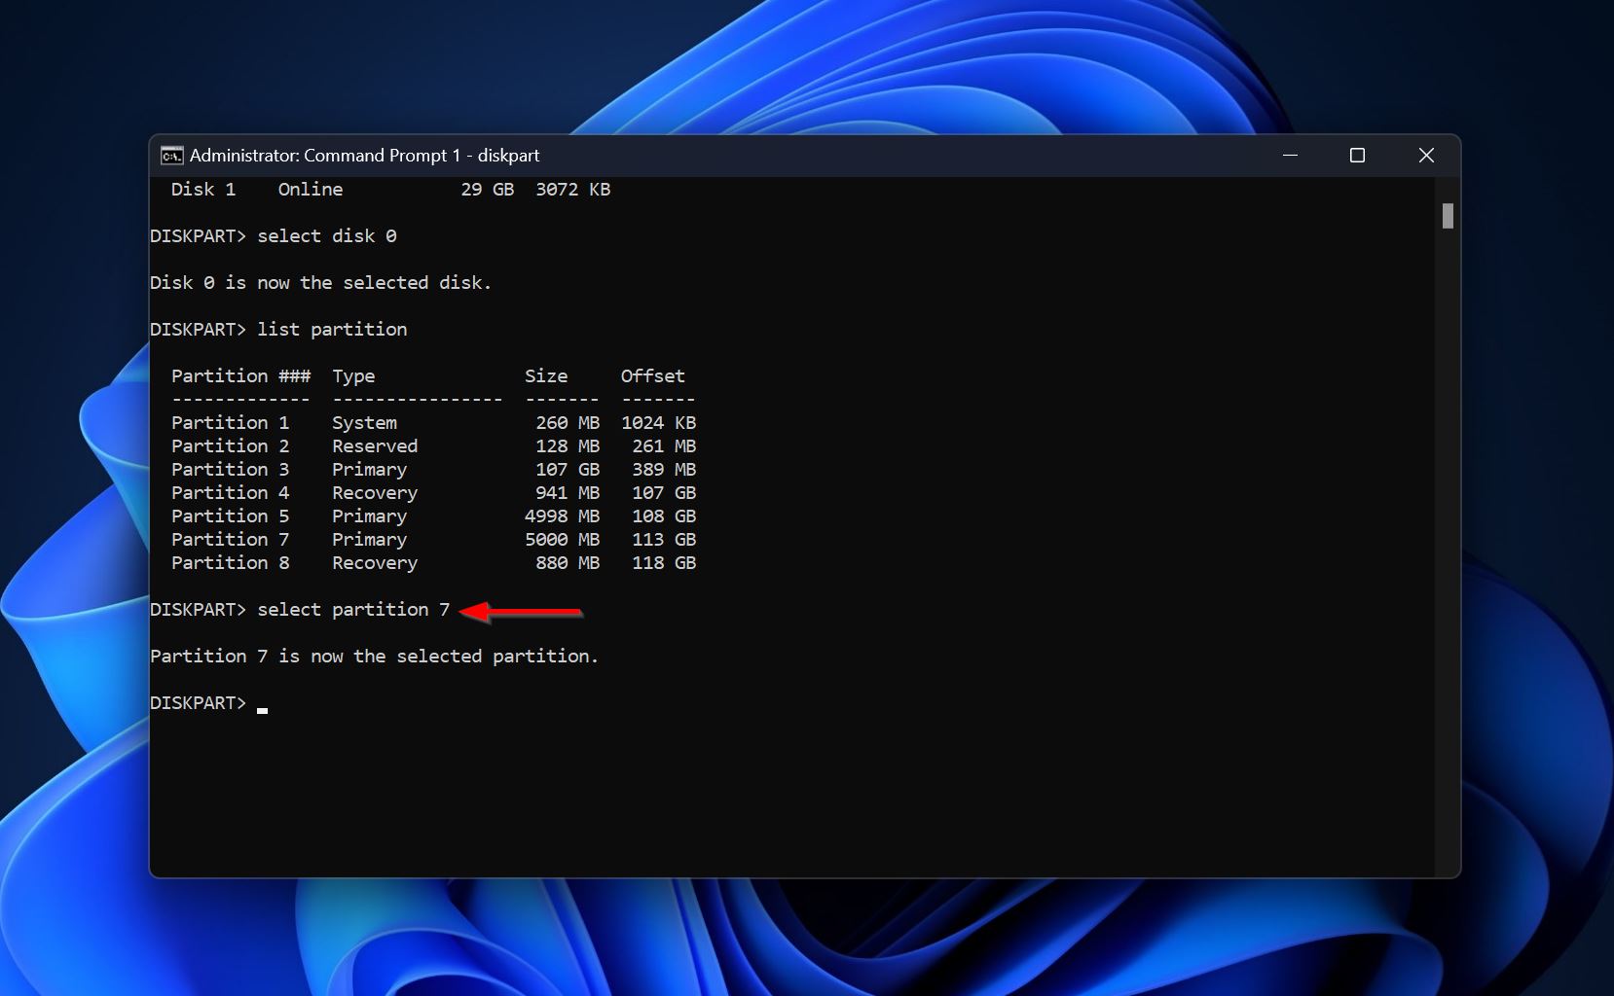Click the 'Disk 1' entry at top
The image size is (1614, 996).
point(203,190)
